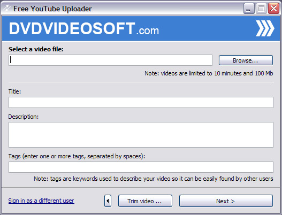Click the note about 10 minutes limit
The width and height of the screenshot is (282, 215).
click(x=209, y=73)
